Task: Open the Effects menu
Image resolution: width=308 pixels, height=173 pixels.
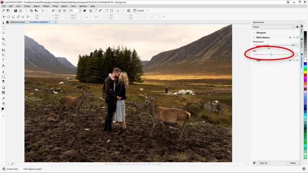Action: coord(46,6)
